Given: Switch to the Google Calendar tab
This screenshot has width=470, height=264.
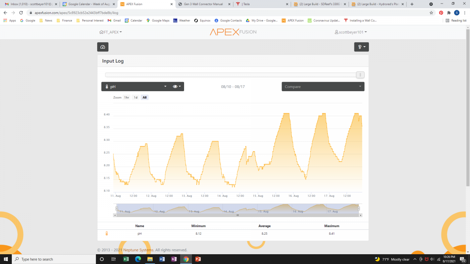Looking at the screenshot, I should [88, 4].
